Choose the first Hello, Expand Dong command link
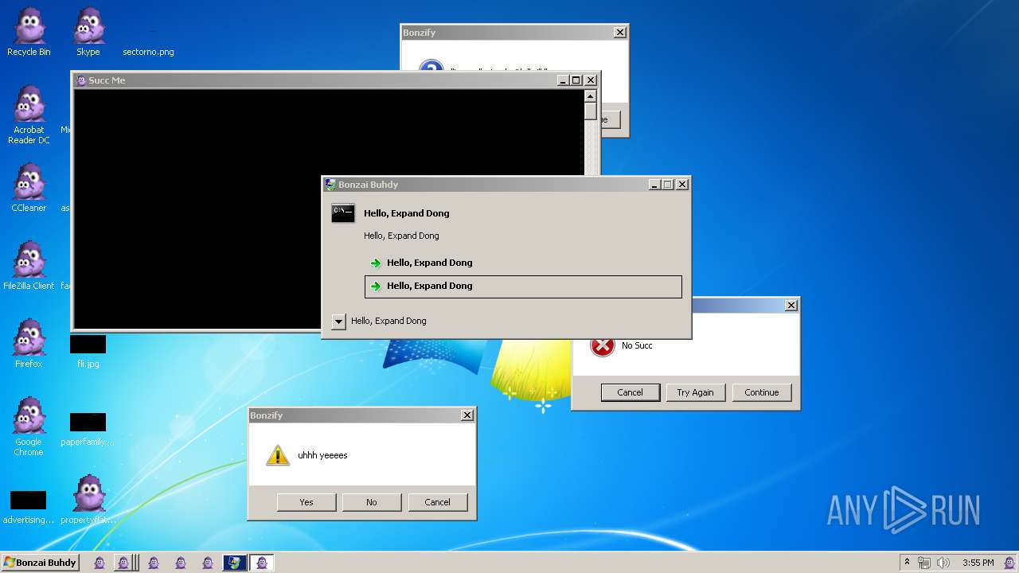Viewport: 1019px width, 573px height. pos(523,263)
